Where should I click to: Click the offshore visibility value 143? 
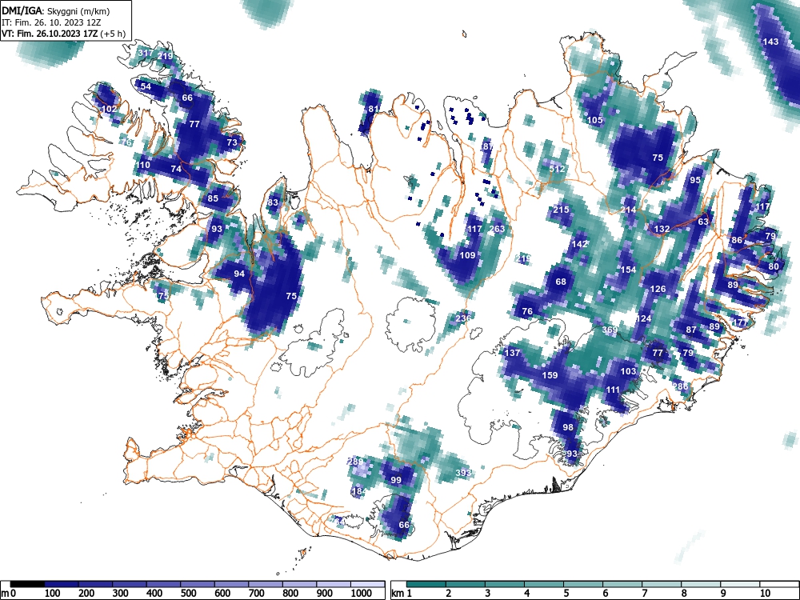(770, 42)
